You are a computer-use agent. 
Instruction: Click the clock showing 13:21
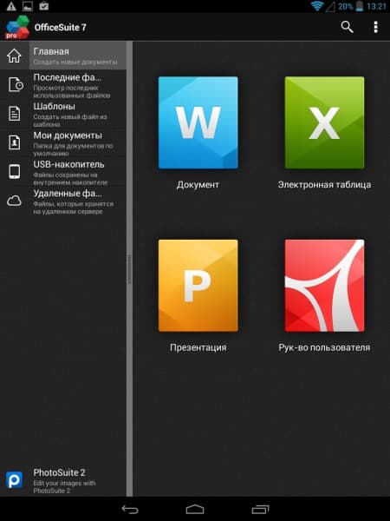click(376, 6)
